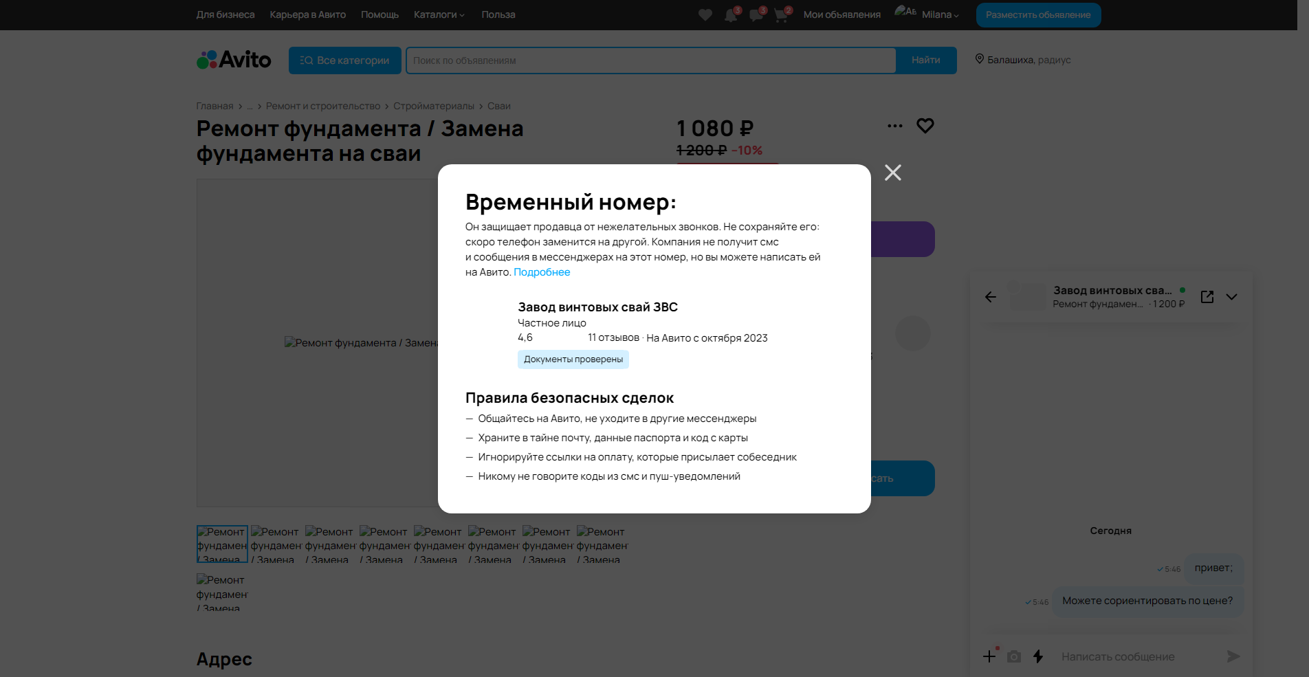Click the Адрес section heading
The height and width of the screenshot is (677, 1309).
pos(224,659)
